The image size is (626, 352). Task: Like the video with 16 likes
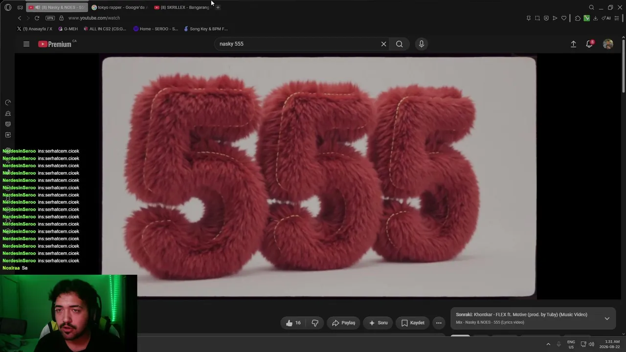tap(293, 323)
